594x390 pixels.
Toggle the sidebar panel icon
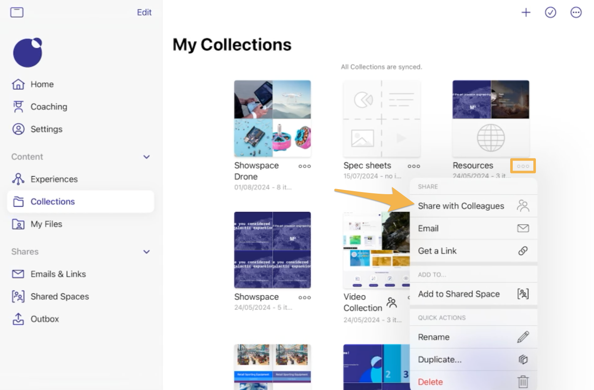(17, 12)
